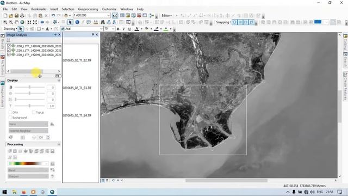Image resolution: width=348 pixels, height=196 pixels.
Task: Uncheck the first LC08 layer checkbox
Action: click(9, 46)
